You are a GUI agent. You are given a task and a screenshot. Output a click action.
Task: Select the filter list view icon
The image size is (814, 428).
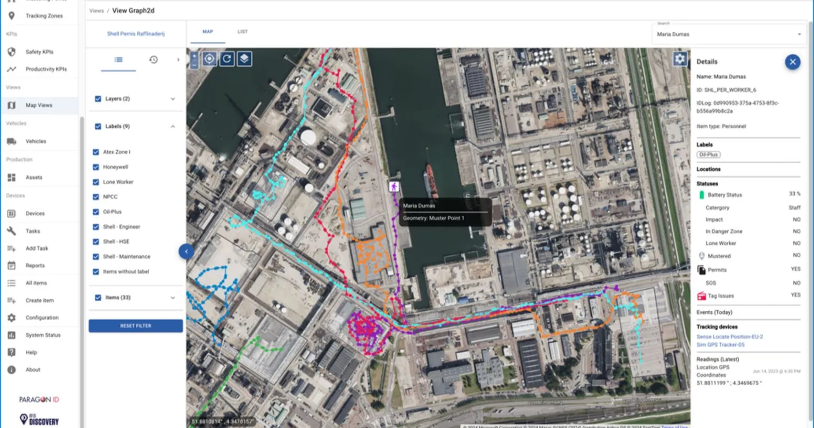pos(118,59)
